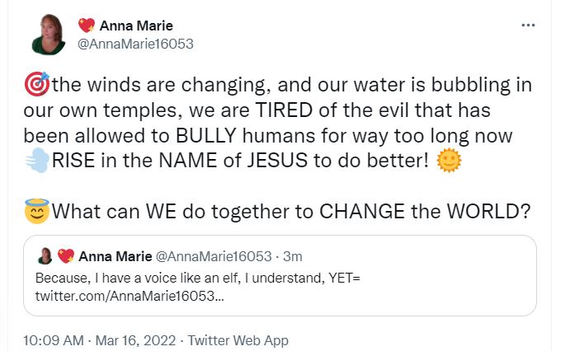The image size is (570, 351).
Task: Click the small avatar in the quoted tweet
Action: (x=45, y=256)
